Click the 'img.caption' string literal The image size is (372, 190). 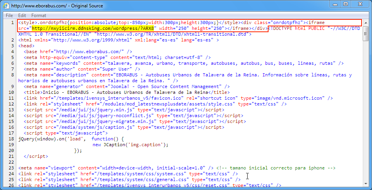(x=145, y=145)
